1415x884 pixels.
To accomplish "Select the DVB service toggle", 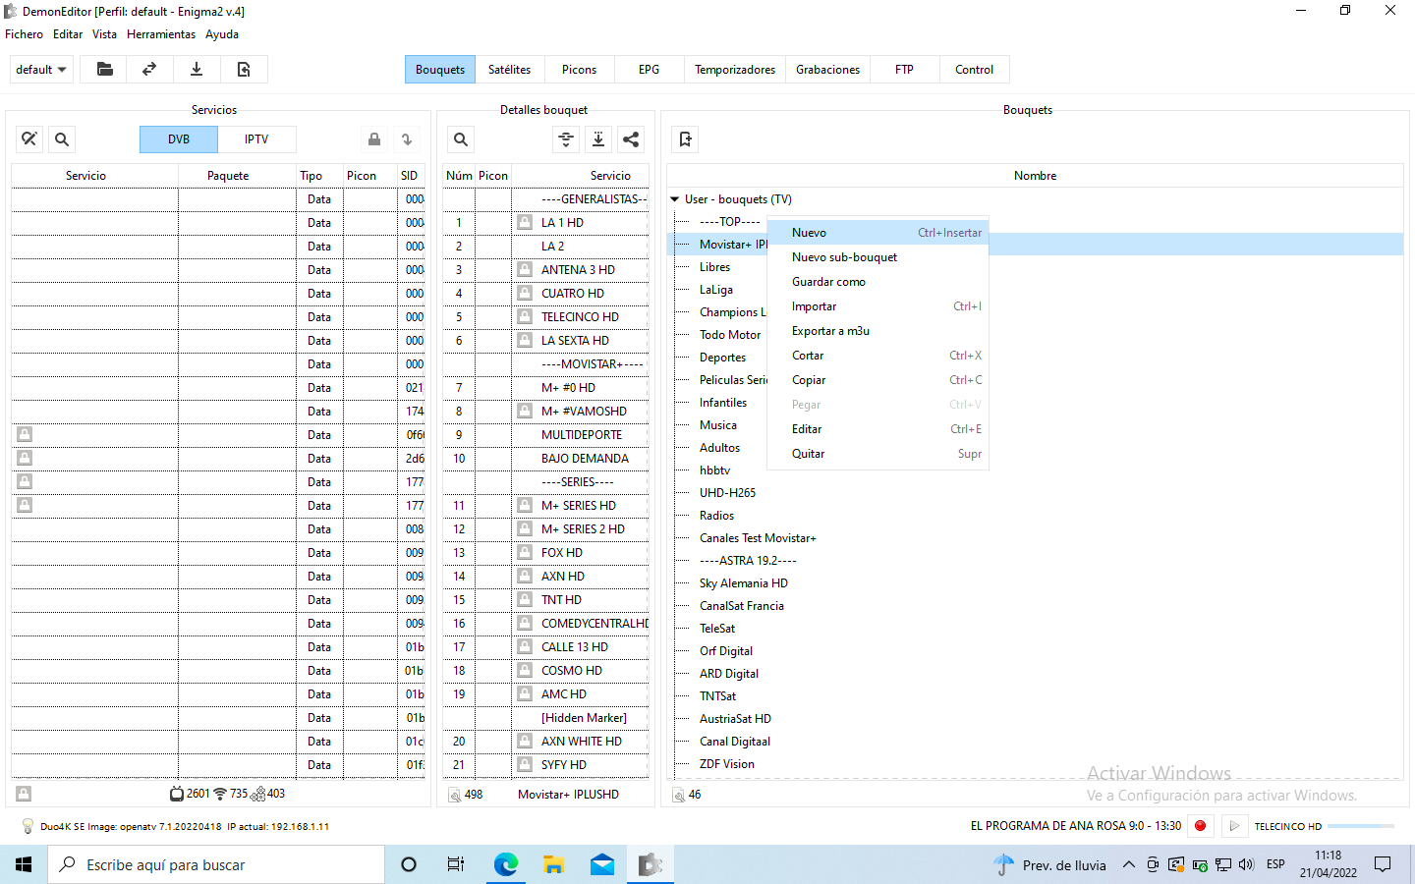I will [179, 139].
